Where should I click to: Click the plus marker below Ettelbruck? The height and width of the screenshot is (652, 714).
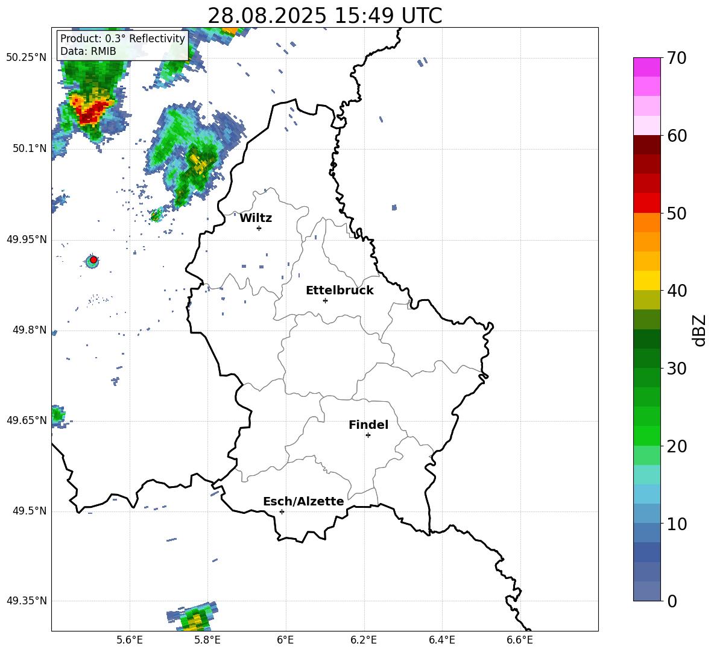point(325,300)
